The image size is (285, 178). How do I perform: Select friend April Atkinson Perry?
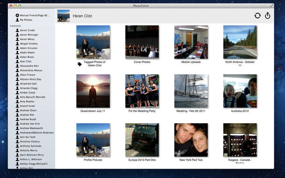pyautogui.click(x=31, y=155)
